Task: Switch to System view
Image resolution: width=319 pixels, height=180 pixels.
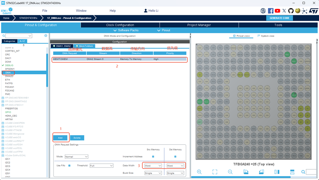Action: [266, 36]
